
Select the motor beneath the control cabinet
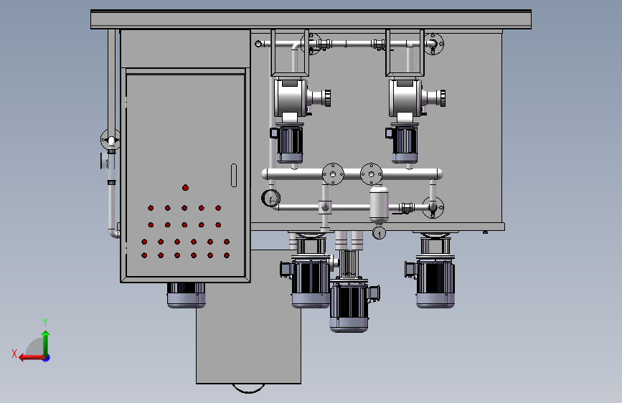click(186, 295)
